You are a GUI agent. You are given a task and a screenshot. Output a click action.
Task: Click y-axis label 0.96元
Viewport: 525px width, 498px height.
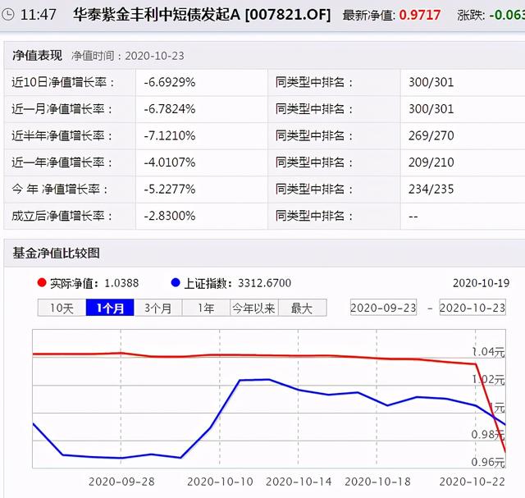pyautogui.click(x=488, y=462)
